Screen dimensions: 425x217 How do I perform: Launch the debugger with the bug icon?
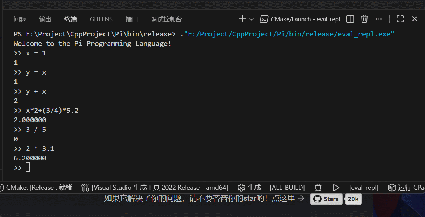[x=318, y=187]
